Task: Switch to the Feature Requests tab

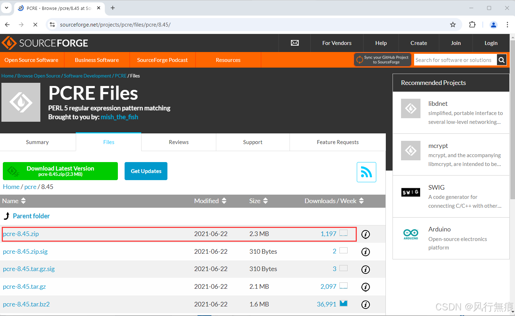Action: point(338,142)
